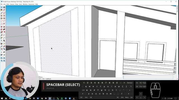Pick the Polygon tool
Image resolution: width=179 pixels, height=100 pixels.
pos(4,18)
